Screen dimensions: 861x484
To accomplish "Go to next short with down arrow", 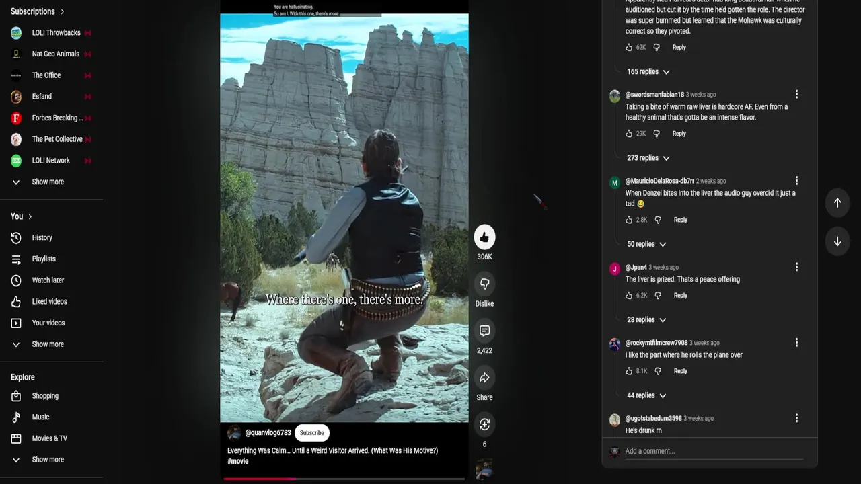I will [837, 241].
